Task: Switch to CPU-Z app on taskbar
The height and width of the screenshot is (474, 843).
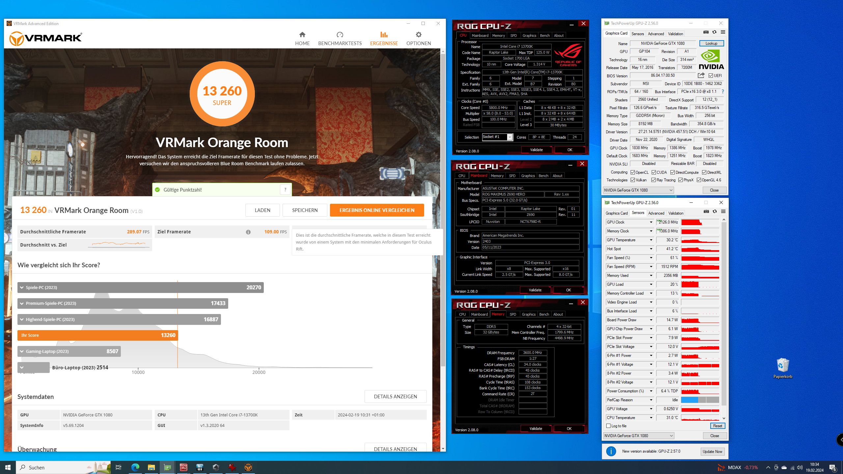Action: (183, 467)
